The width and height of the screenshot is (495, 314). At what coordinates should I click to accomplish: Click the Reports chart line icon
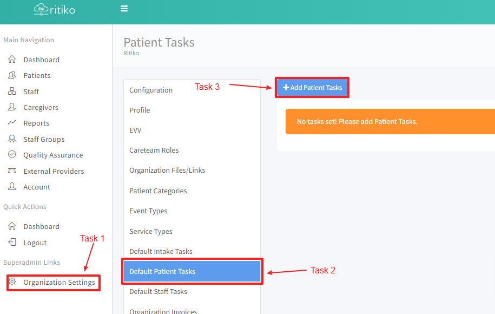(x=12, y=123)
